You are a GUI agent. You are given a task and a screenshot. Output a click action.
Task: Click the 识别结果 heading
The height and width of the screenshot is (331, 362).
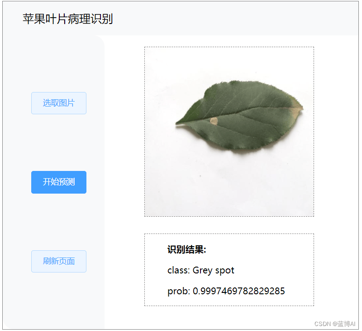[x=186, y=249]
